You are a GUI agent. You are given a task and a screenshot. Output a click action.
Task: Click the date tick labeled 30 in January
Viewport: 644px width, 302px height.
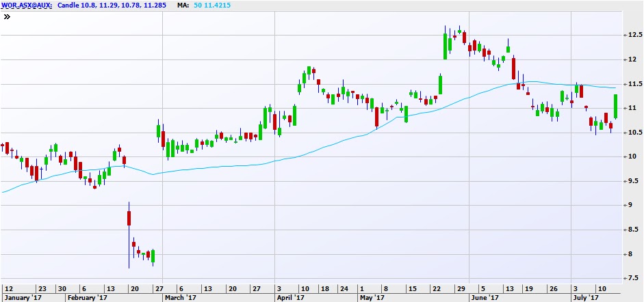point(62,288)
